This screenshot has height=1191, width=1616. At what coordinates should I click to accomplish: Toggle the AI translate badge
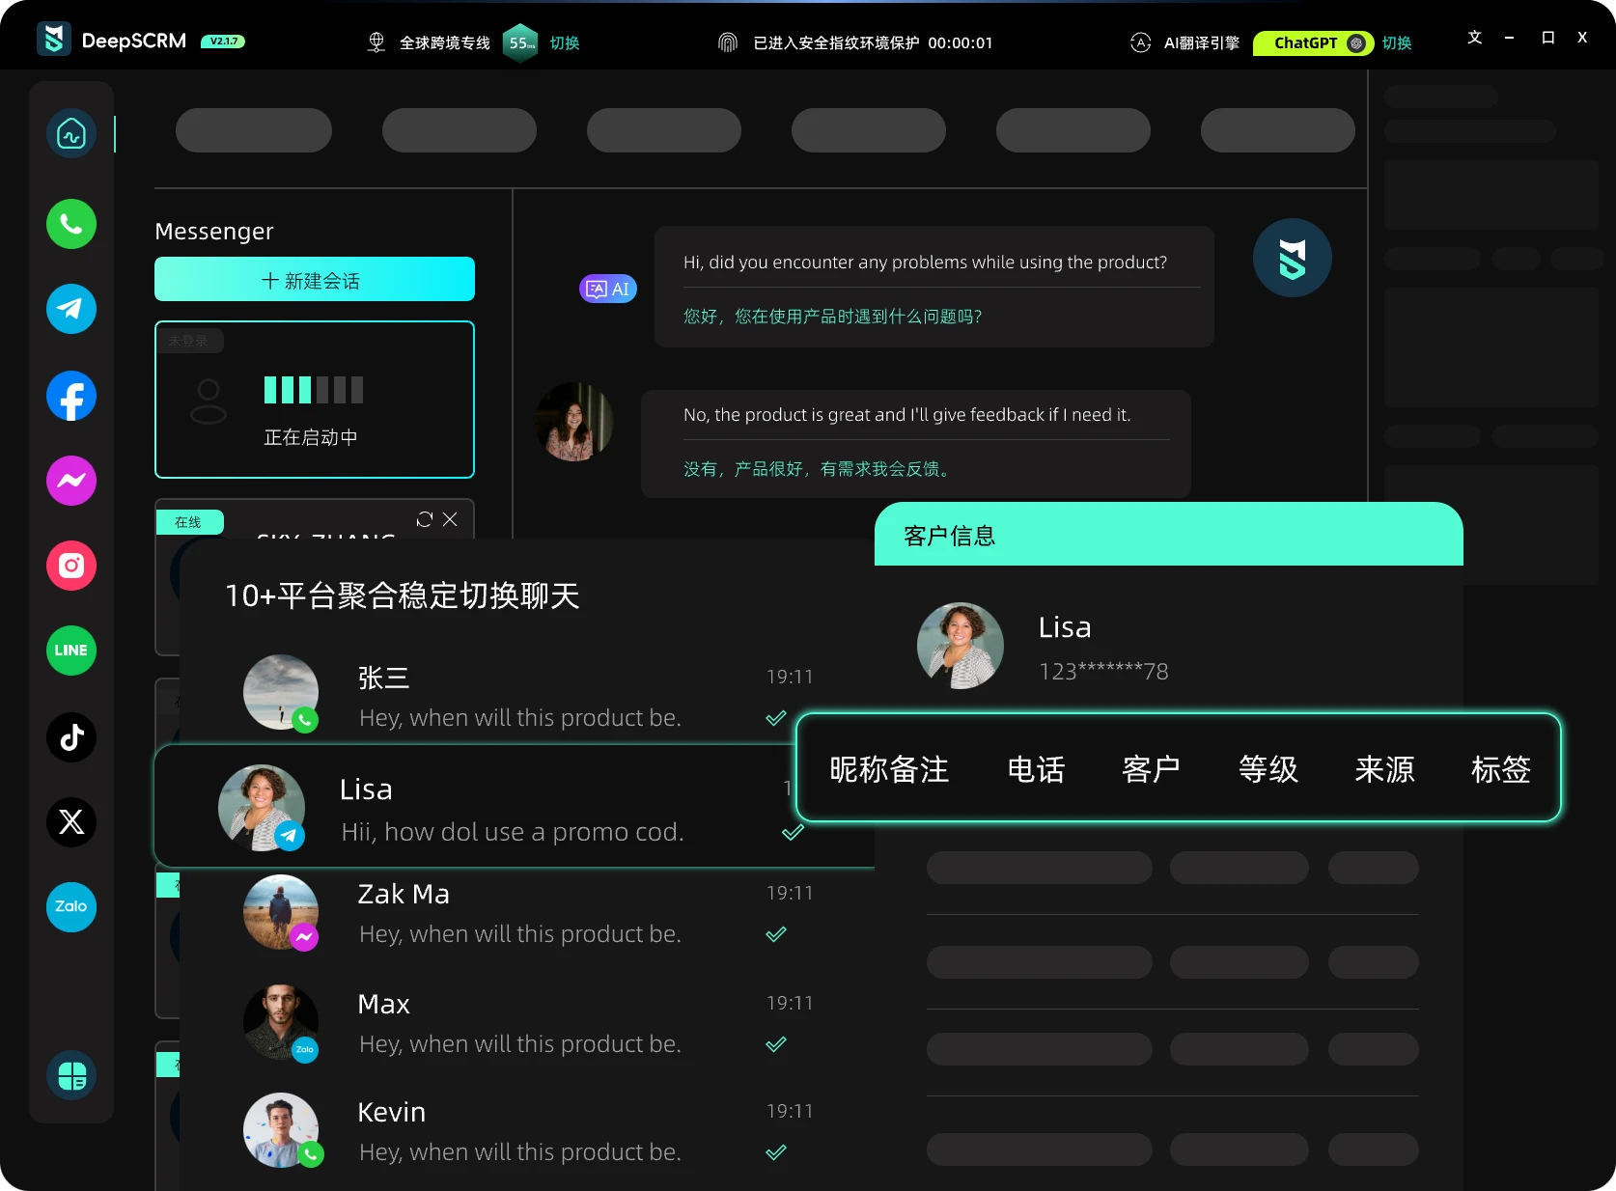pos(608,289)
